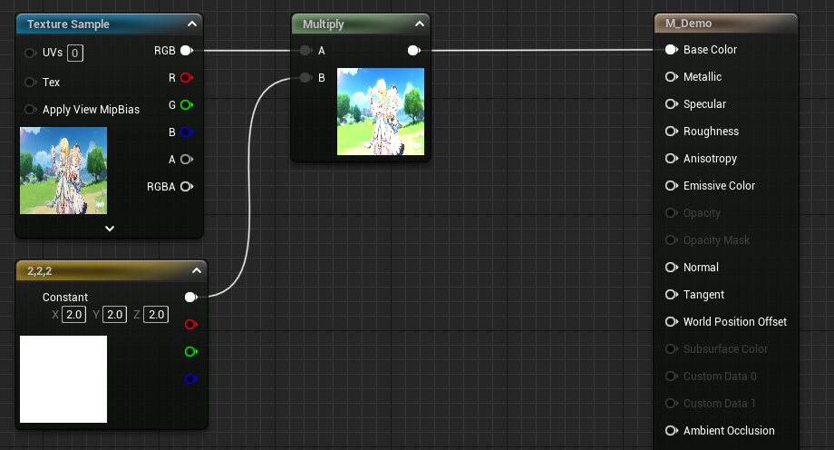Click the Texture Sample RGB output pin
The image size is (834, 450).
(186, 51)
